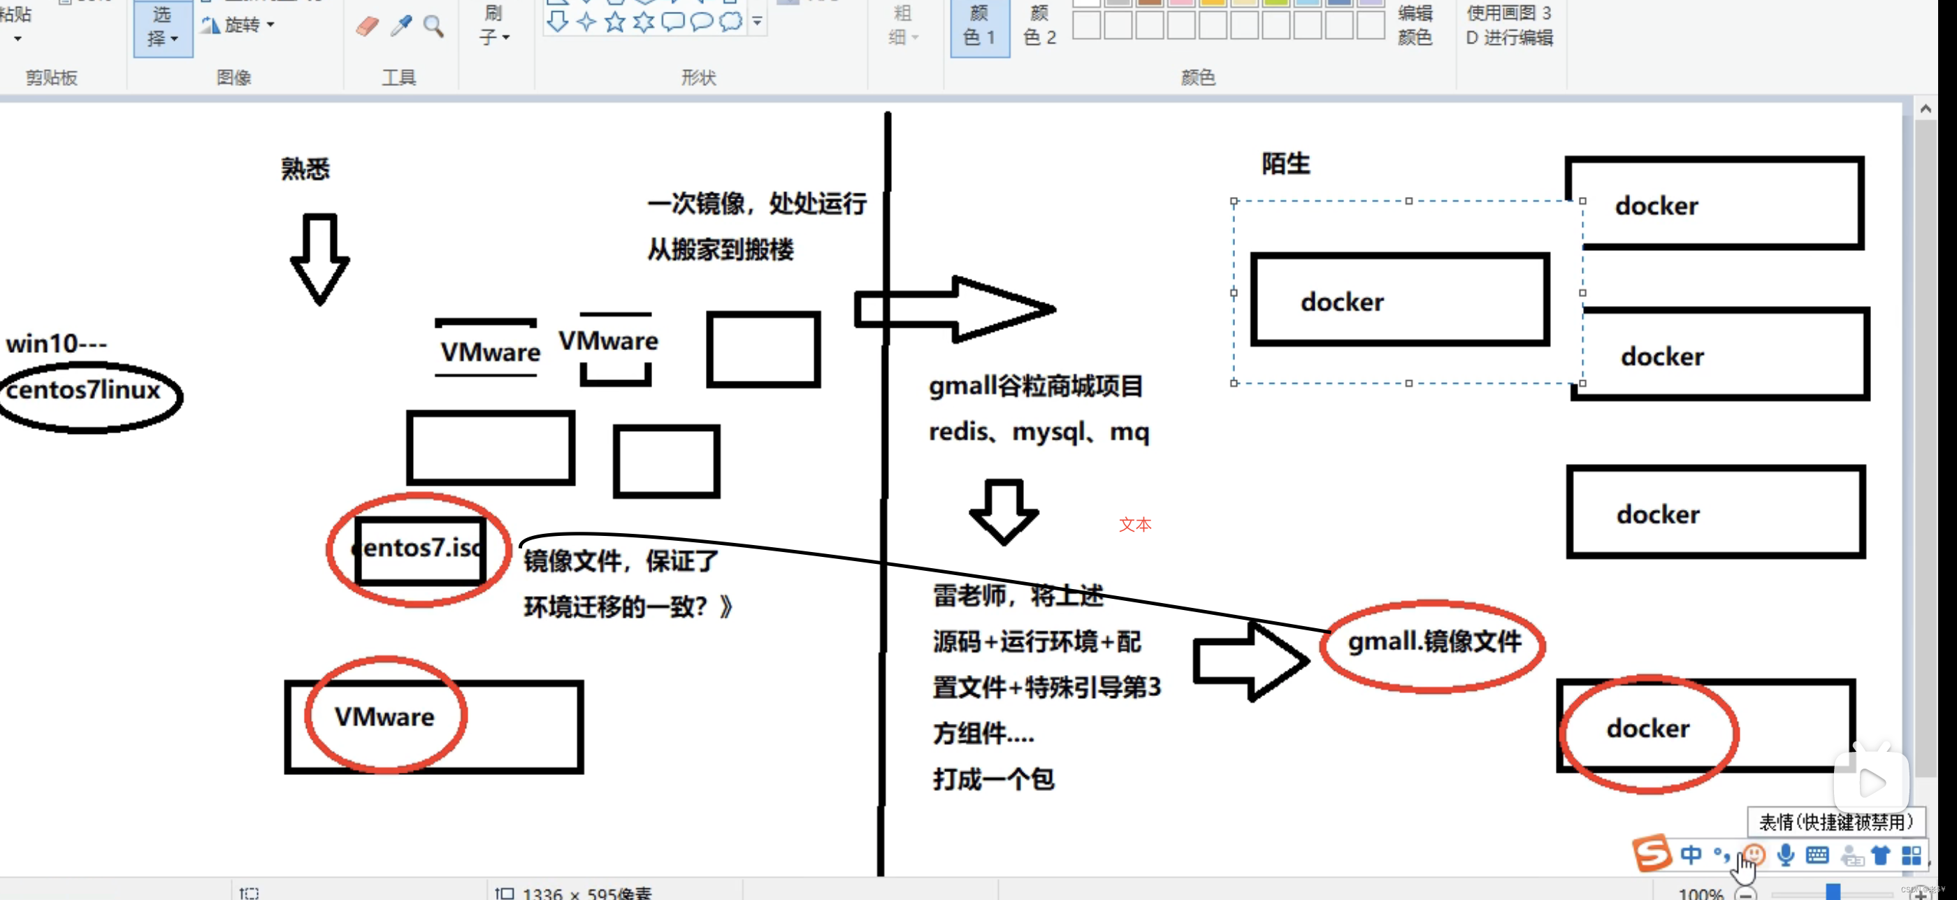The width and height of the screenshot is (1957, 900).
Task: Select the oval callout shape
Action: (x=702, y=21)
